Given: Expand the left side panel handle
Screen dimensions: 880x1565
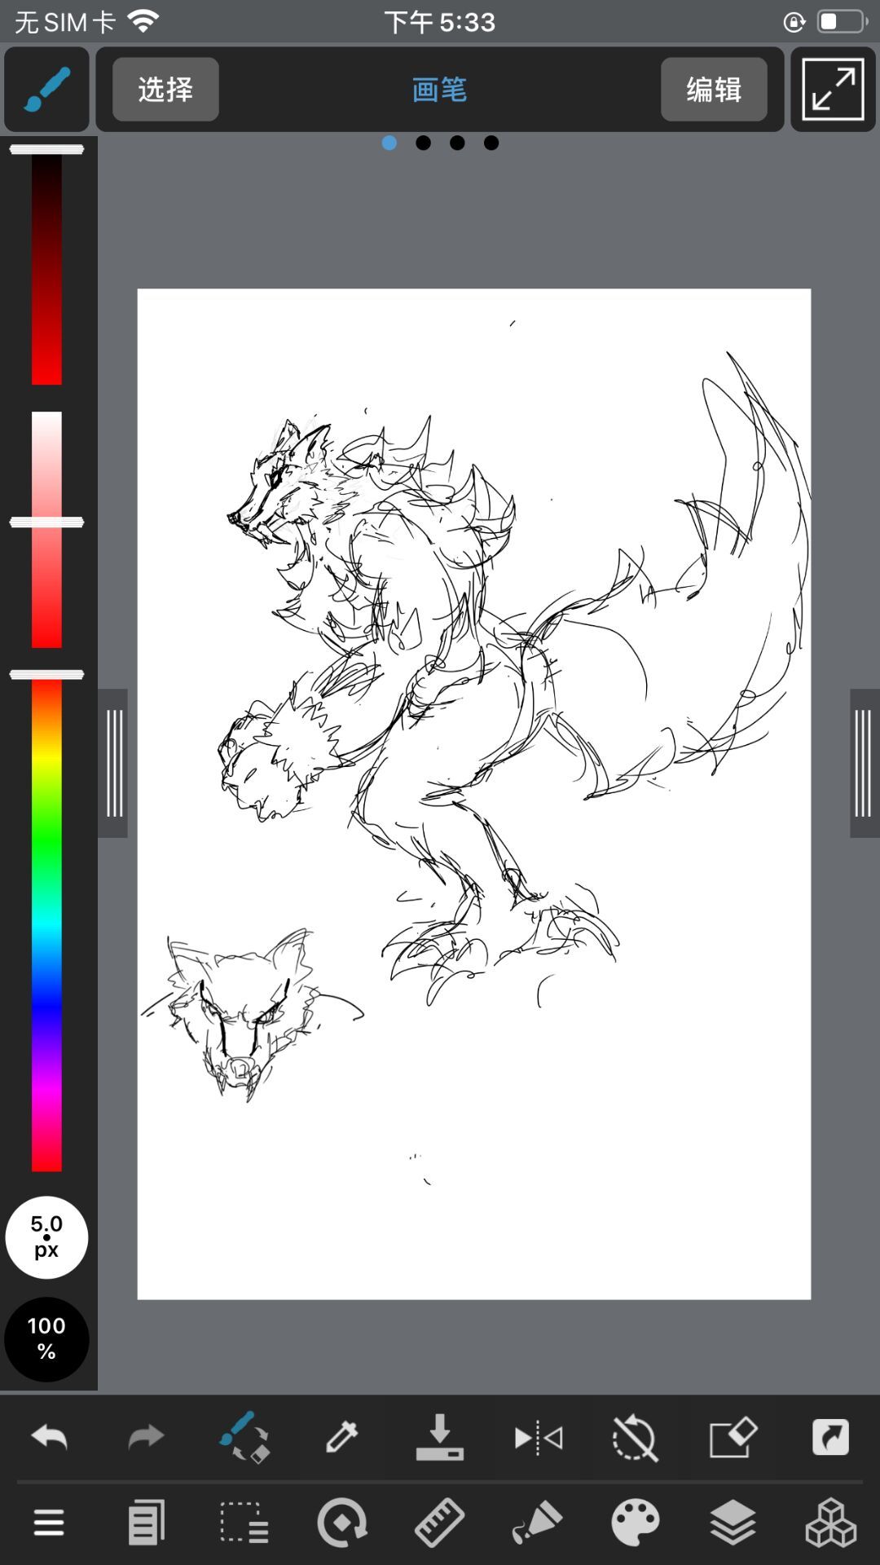Looking at the screenshot, I should pyautogui.click(x=113, y=763).
